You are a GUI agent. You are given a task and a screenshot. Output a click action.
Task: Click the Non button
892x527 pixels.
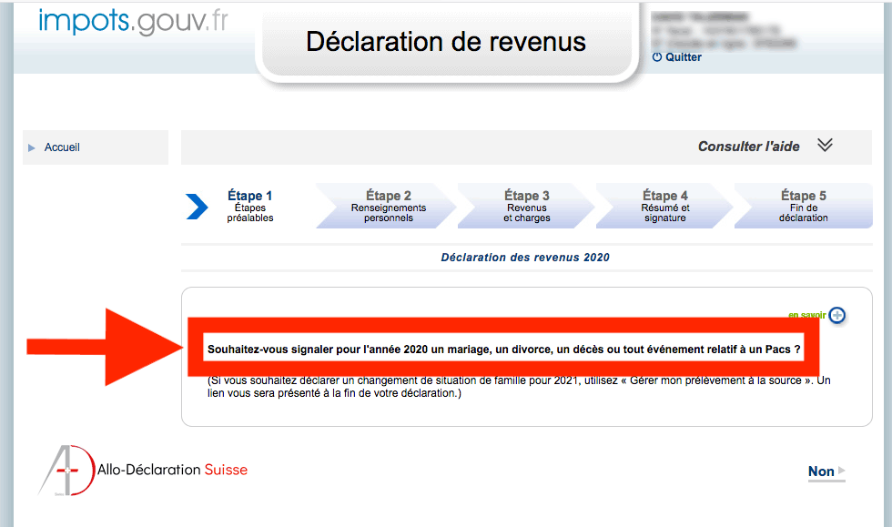[821, 471]
